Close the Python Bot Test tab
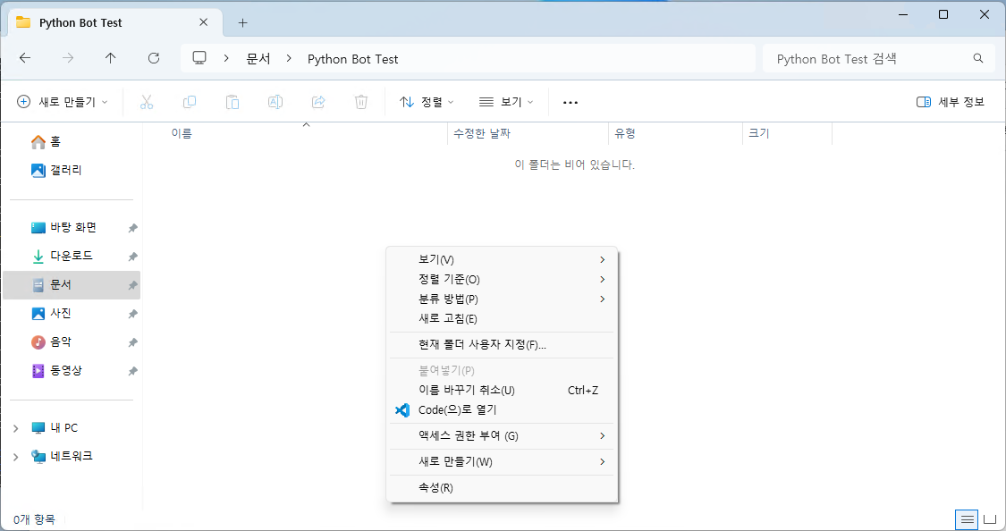This screenshot has width=1006, height=531. [203, 22]
